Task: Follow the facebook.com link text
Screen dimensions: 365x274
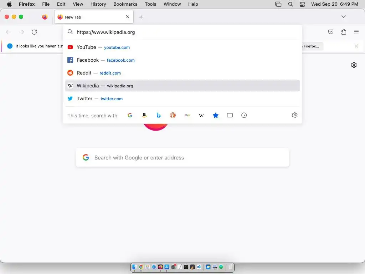Action: coord(120,60)
